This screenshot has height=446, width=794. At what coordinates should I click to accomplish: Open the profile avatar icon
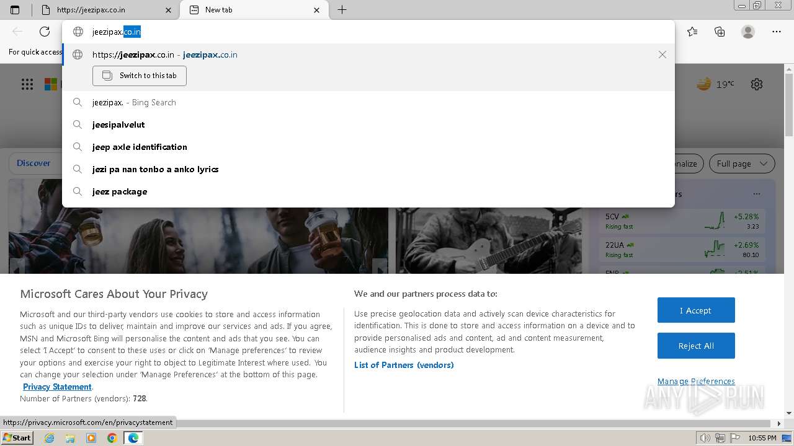tap(748, 32)
